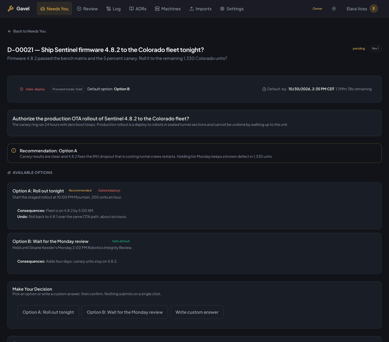Click the Make Your Decision heading
Viewport: 389px width, 342px height.
click(32, 289)
